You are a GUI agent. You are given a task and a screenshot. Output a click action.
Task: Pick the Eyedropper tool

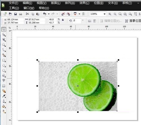(4, 96)
